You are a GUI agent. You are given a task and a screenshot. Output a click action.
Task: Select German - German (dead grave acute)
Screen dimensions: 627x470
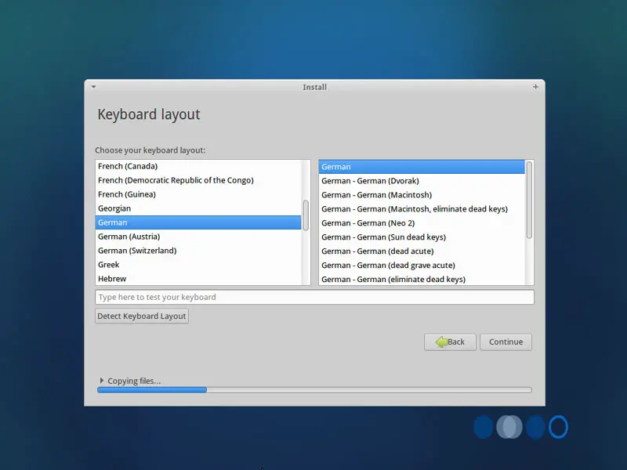point(422,265)
